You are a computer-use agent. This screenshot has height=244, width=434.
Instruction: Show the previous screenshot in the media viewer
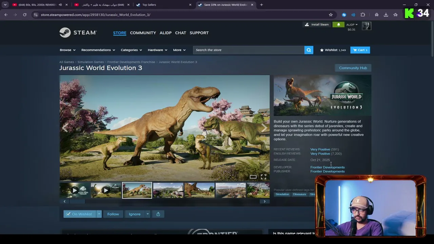pos(65,128)
